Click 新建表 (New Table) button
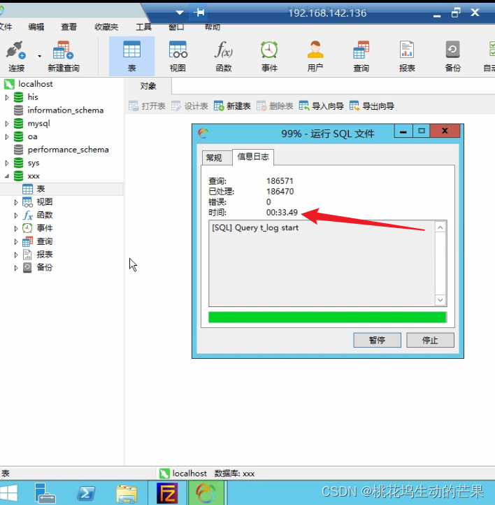 232,106
